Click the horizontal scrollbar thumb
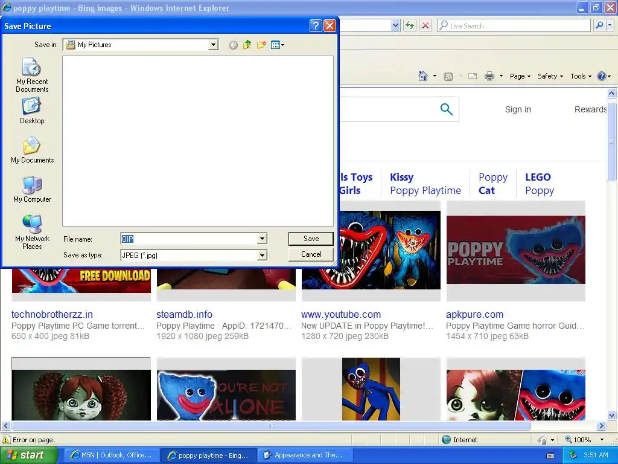 [271, 426]
